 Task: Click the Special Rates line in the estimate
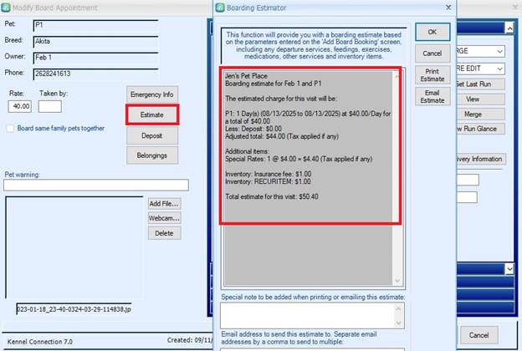tap(299, 159)
